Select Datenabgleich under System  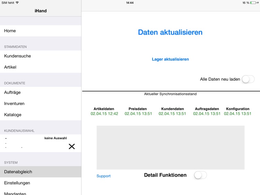click(x=41, y=172)
